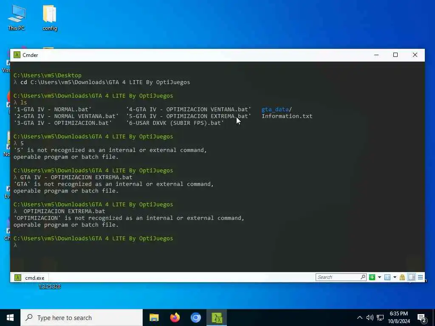Click the 'ls' command line
Screen dimensions: 435x326
point(20,103)
